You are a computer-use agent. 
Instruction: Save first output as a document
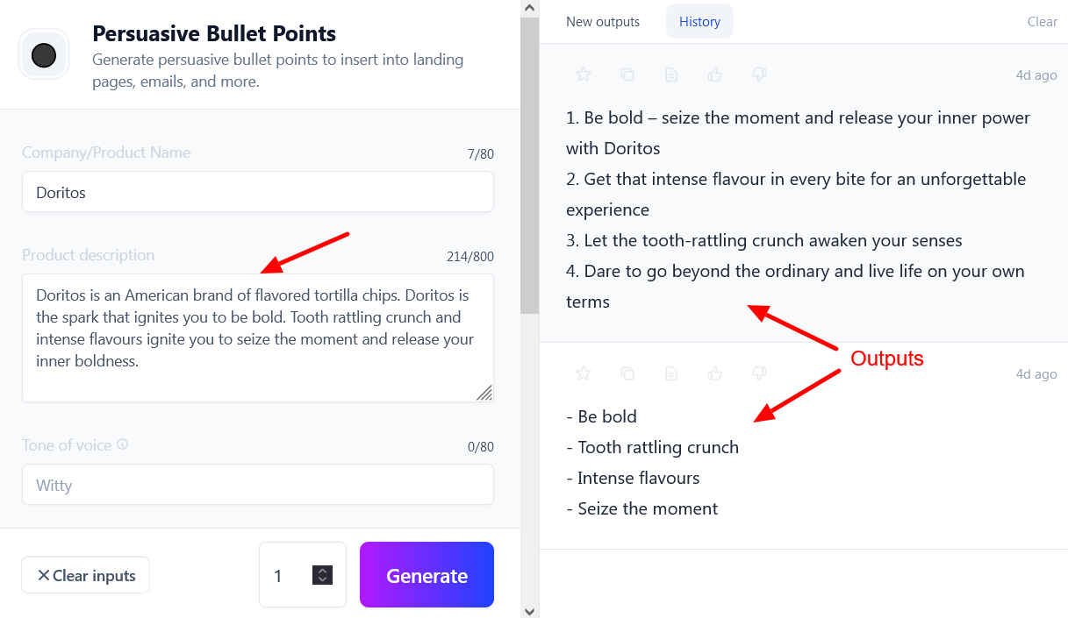pos(671,75)
